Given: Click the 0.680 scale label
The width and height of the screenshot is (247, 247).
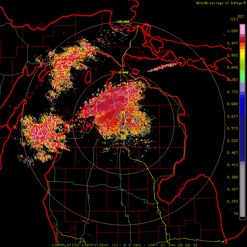Looking at the screenshot, I should 232,104.
